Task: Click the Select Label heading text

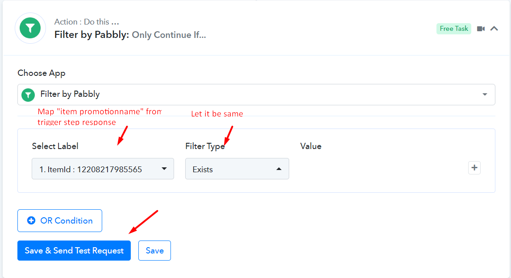Action: 55,146
